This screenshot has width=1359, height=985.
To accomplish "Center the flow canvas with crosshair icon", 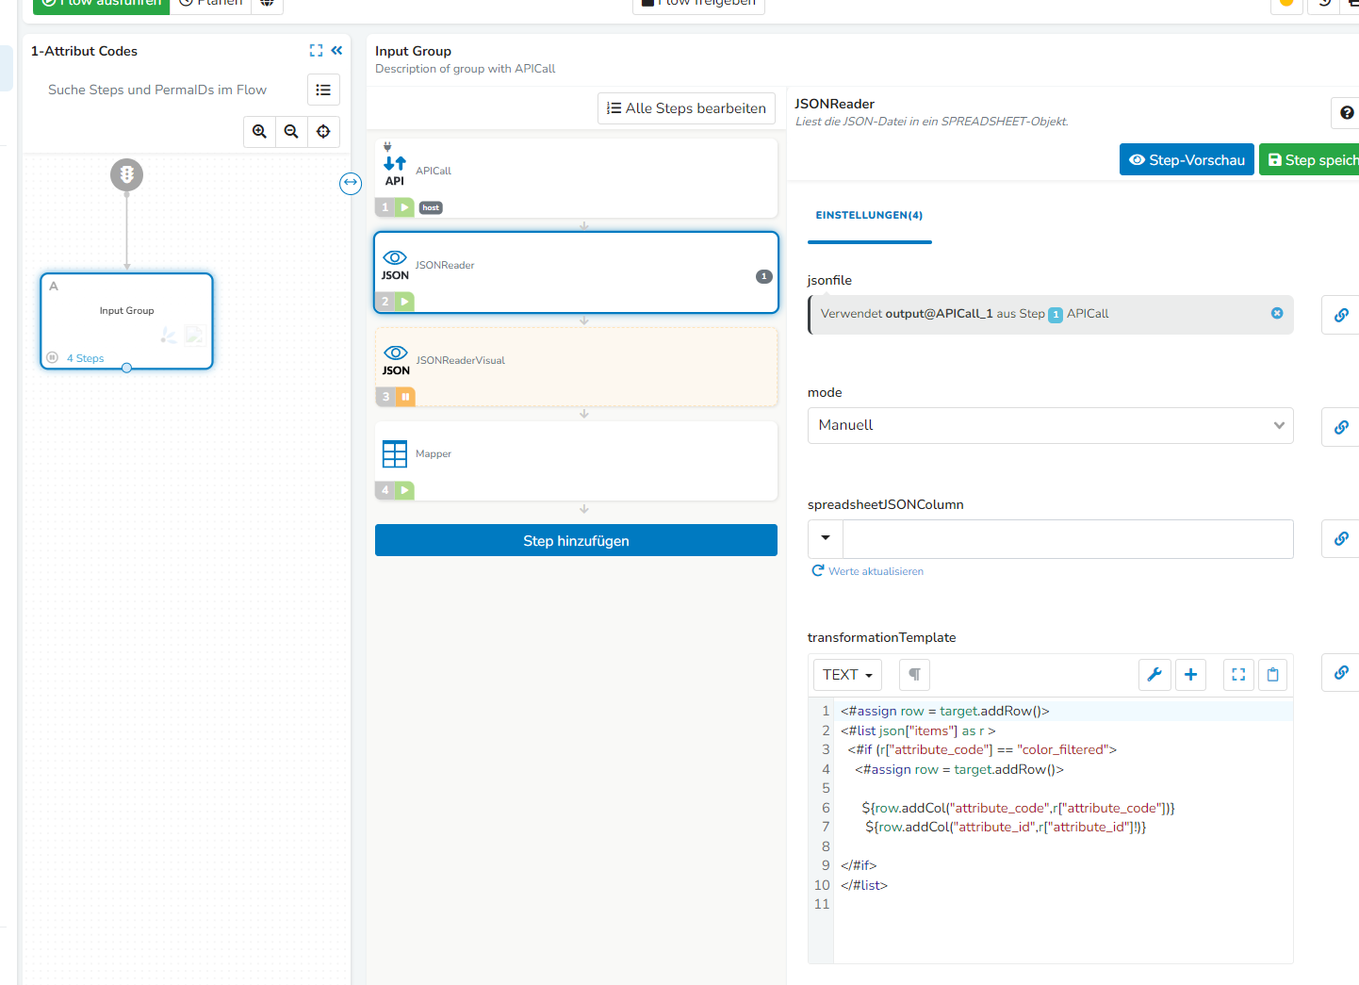I will [x=323, y=132].
